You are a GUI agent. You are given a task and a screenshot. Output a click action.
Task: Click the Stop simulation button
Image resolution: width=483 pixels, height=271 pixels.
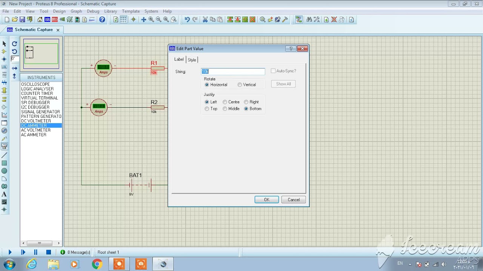coord(49,252)
